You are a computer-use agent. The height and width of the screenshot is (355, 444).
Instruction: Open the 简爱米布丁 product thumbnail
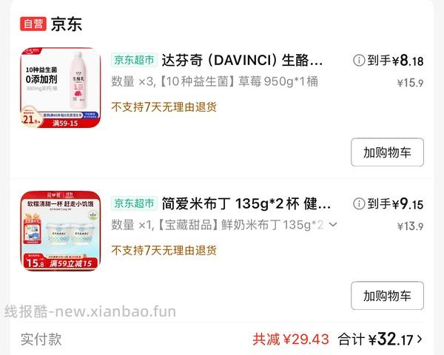[x=61, y=231]
